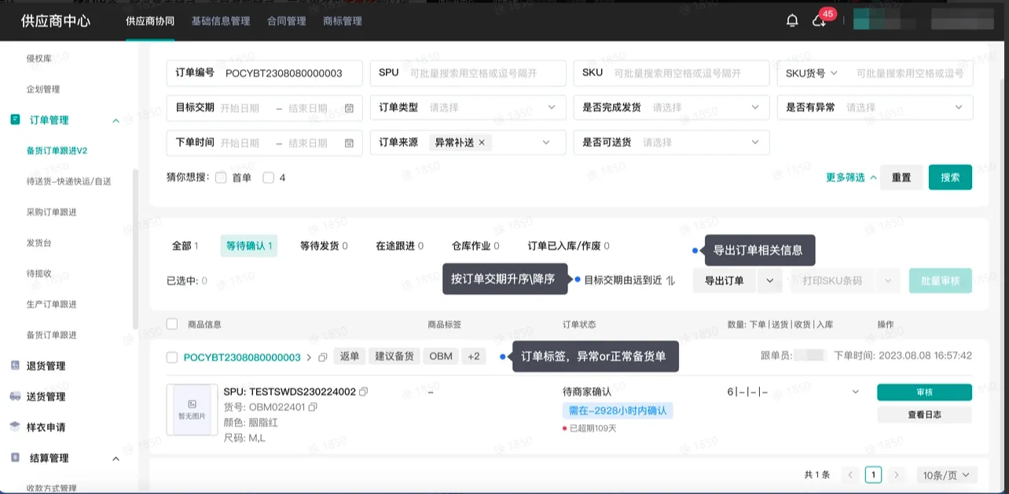Click the 导出订单 button

tap(725, 280)
